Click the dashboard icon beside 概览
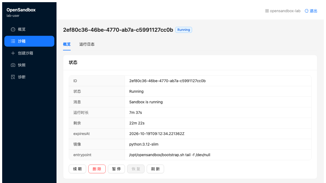The width and height of the screenshot is (326, 183). coord(13,29)
